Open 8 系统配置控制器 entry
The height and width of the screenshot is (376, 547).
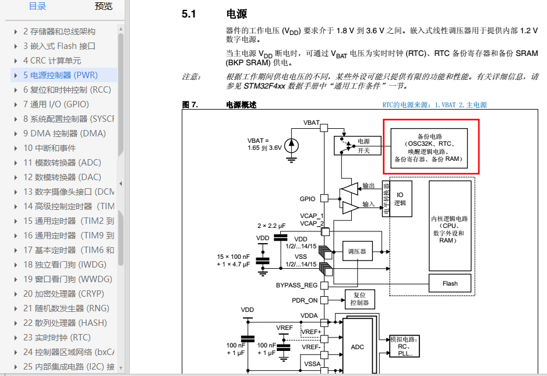pos(69,119)
